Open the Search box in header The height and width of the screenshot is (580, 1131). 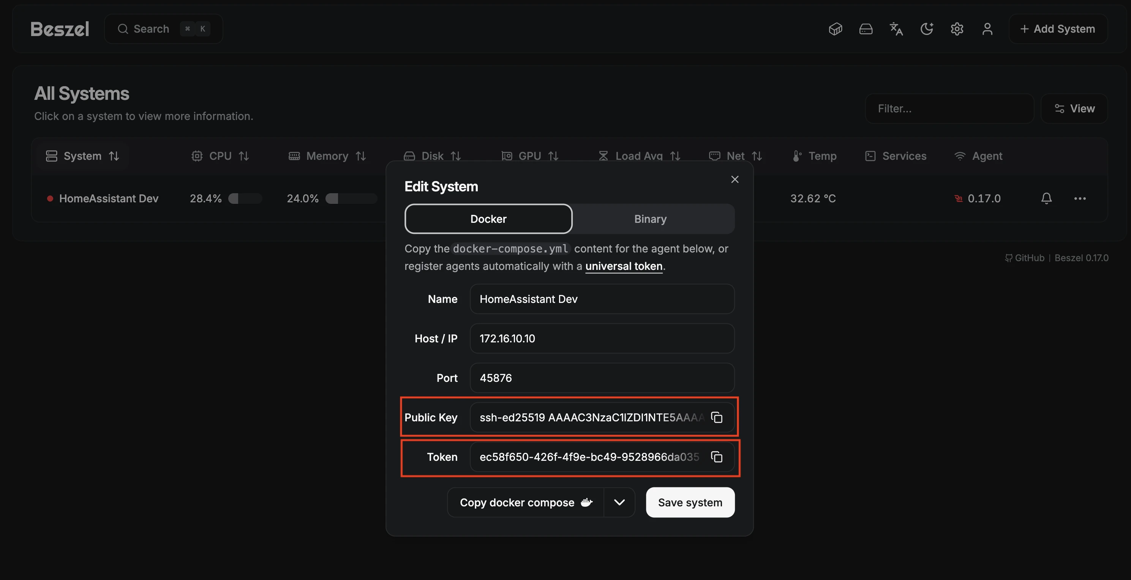click(164, 29)
